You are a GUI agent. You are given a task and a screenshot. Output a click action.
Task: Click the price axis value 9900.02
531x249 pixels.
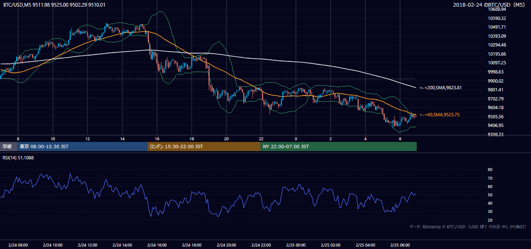tap(496, 81)
